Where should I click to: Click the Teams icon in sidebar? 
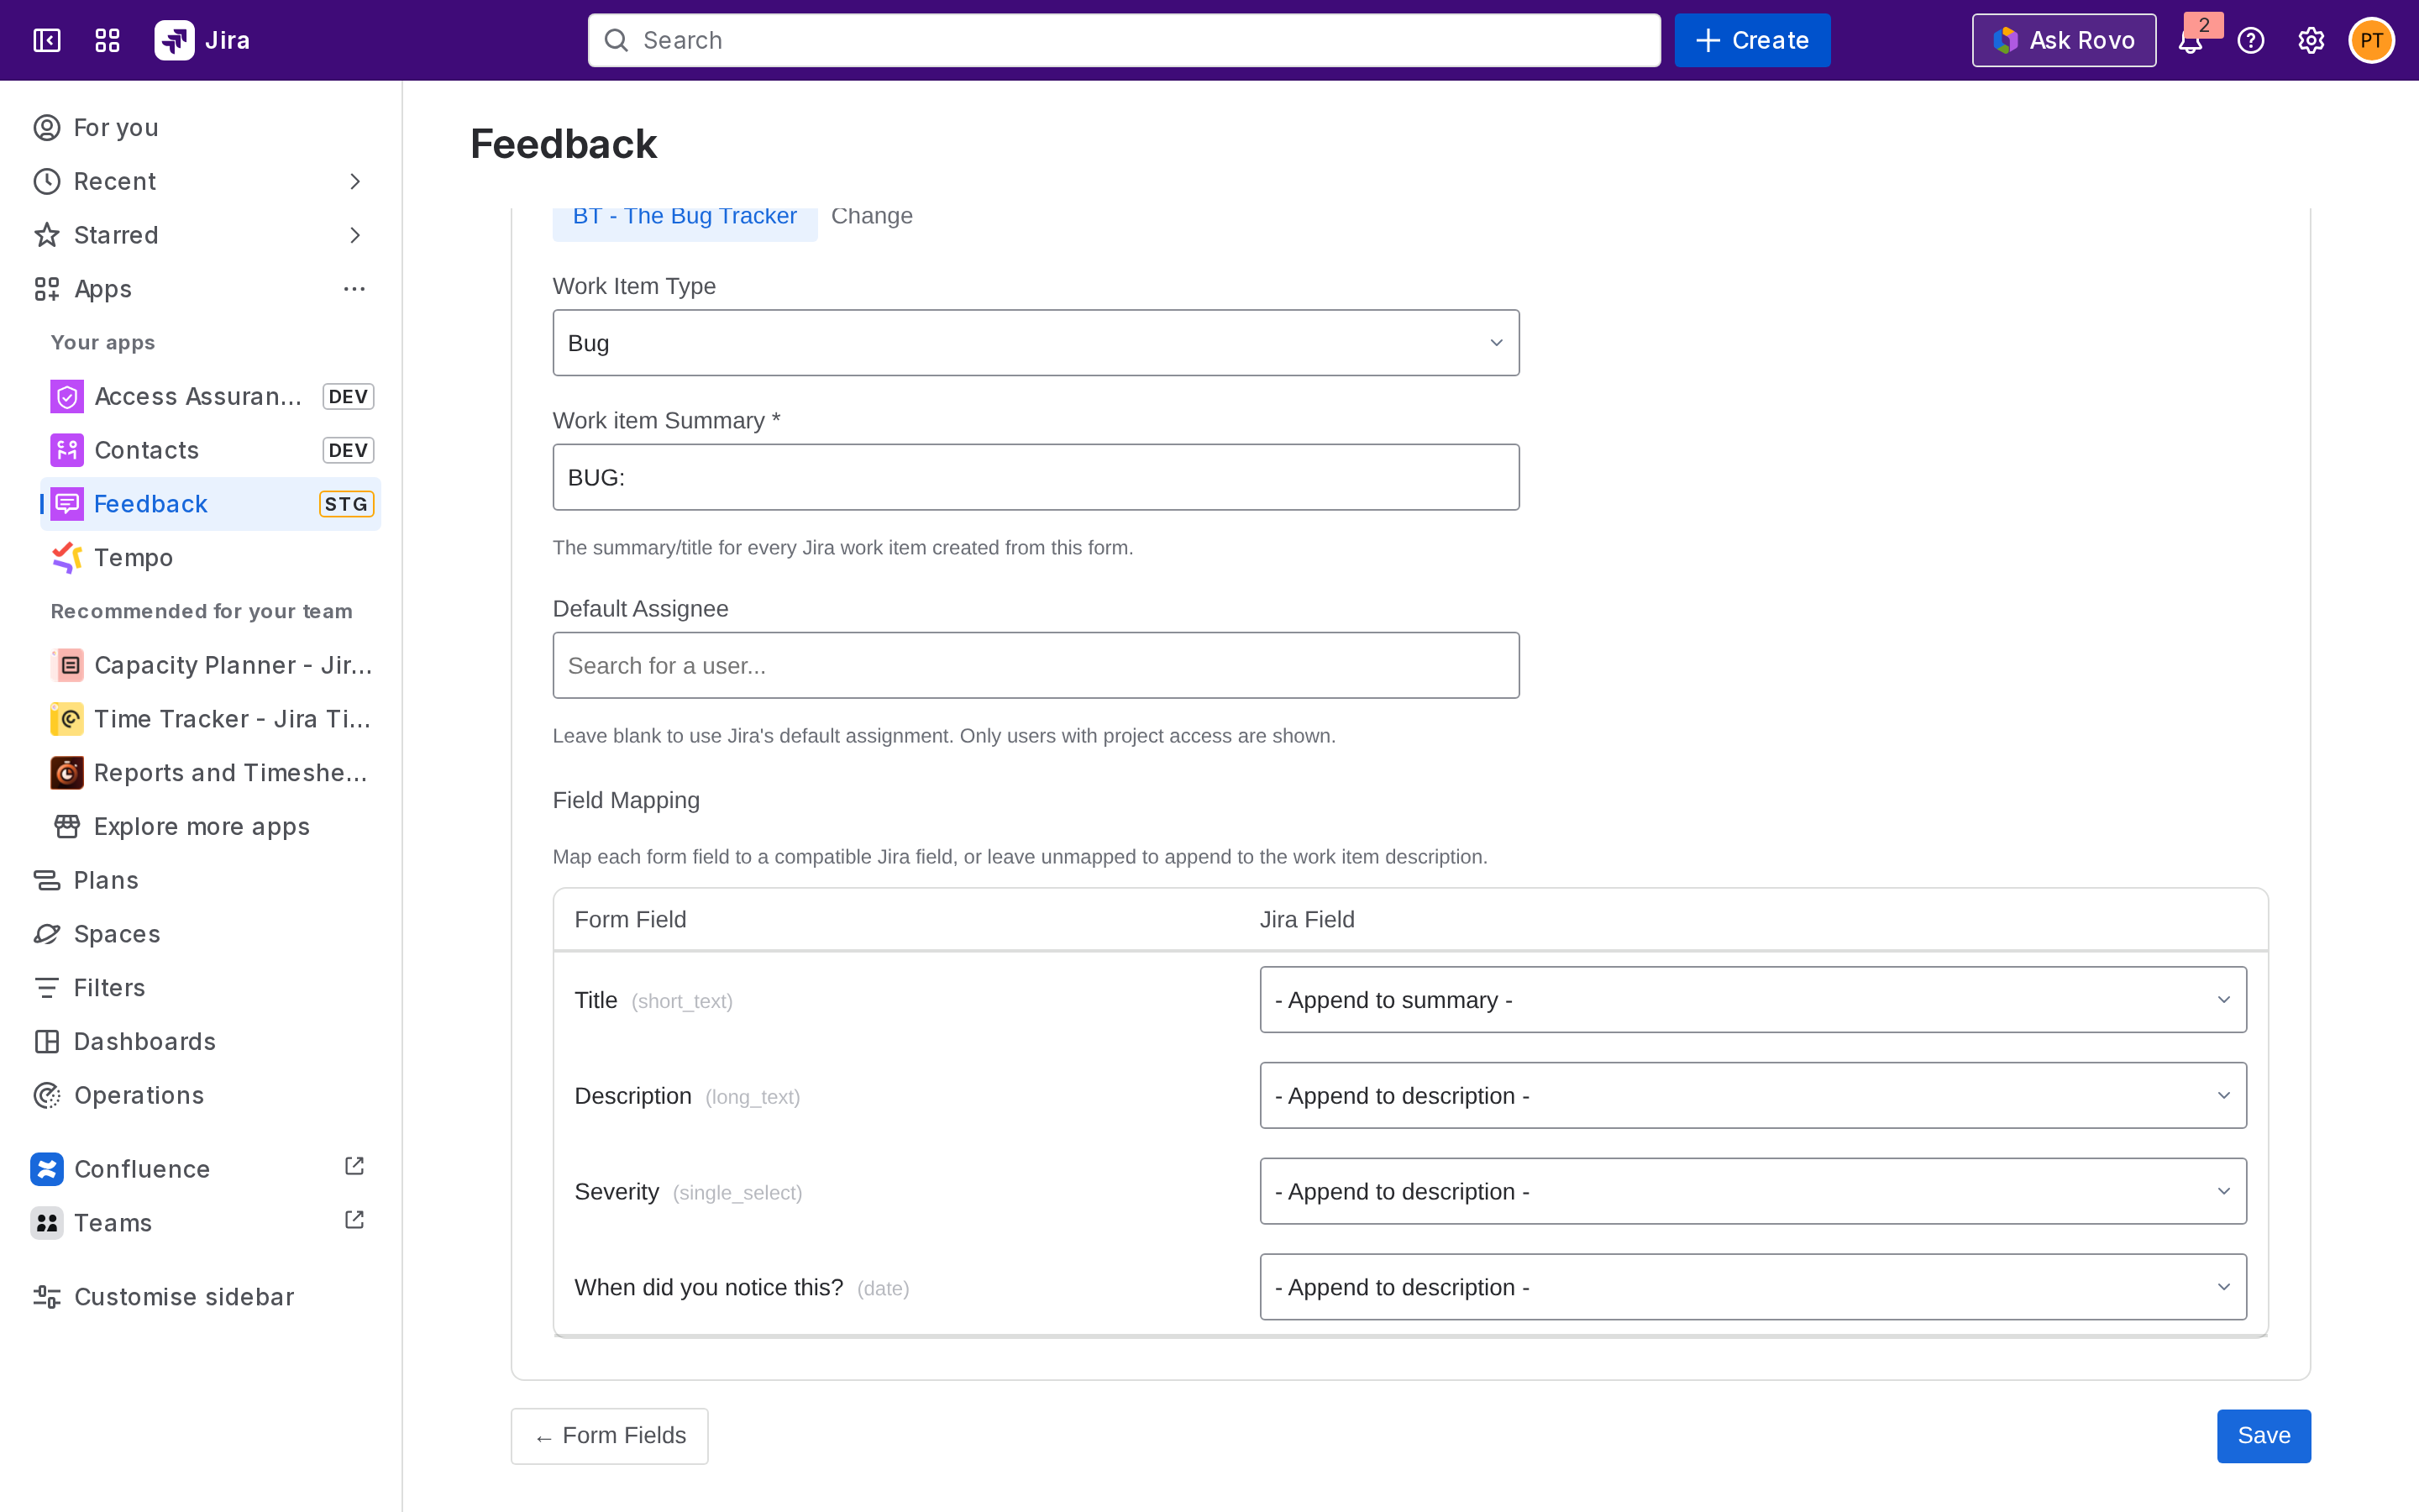click(47, 1223)
